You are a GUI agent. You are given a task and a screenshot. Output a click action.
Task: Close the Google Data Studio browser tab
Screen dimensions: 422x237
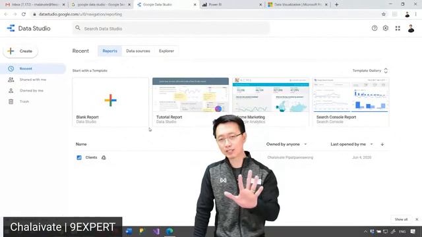(195, 5)
